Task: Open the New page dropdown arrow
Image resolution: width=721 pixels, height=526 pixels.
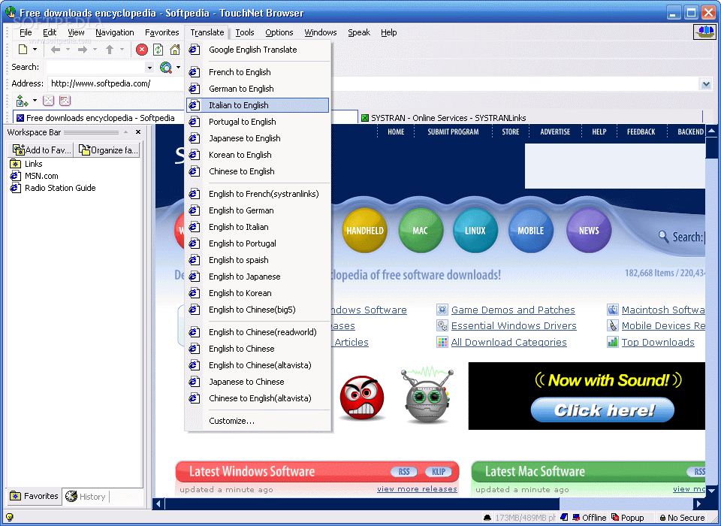Action: 35,50
